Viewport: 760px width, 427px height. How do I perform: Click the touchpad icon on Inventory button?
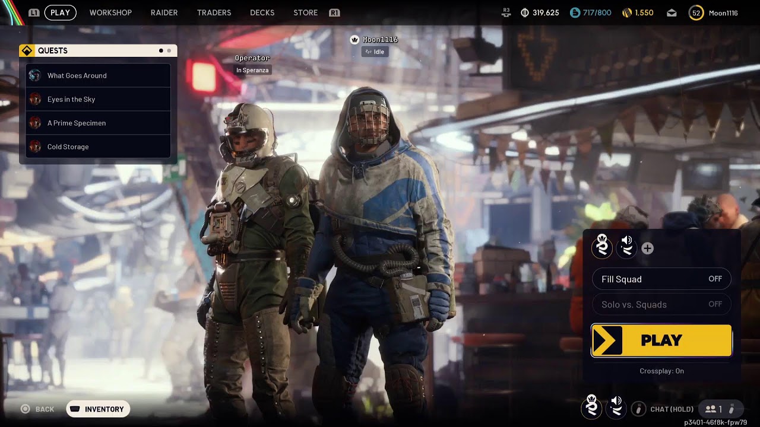tap(75, 409)
